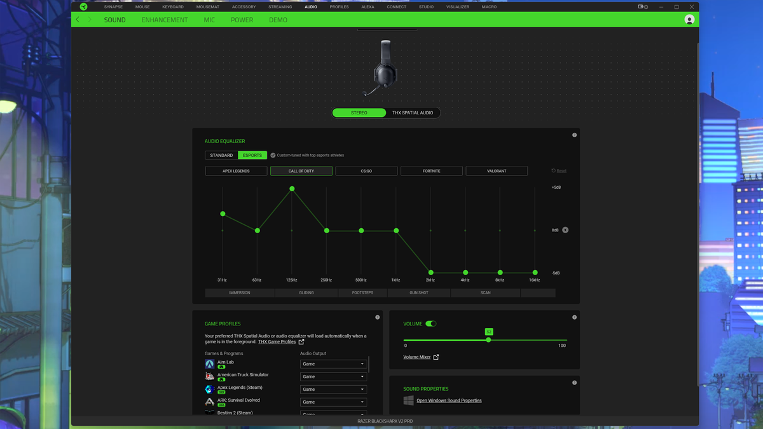This screenshot has width=763, height=429.
Task: Switch to the Mic sub-tab
Action: coord(209,20)
